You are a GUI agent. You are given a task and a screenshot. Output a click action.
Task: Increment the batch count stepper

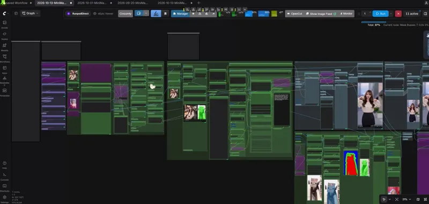pos(370,12)
